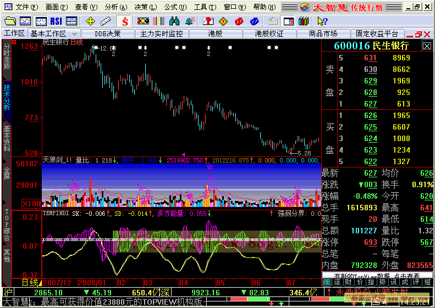Click the striped color bars icon
This screenshot has width=435, height=308.
(x=159, y=21)
